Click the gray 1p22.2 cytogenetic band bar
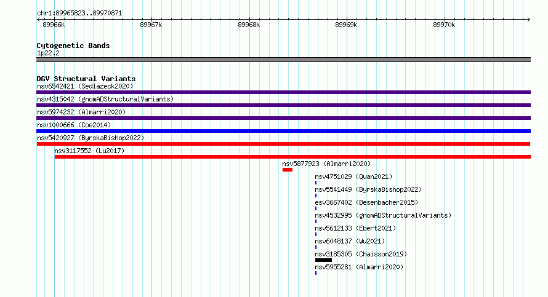The image size is (548, 297). (283, 60)
